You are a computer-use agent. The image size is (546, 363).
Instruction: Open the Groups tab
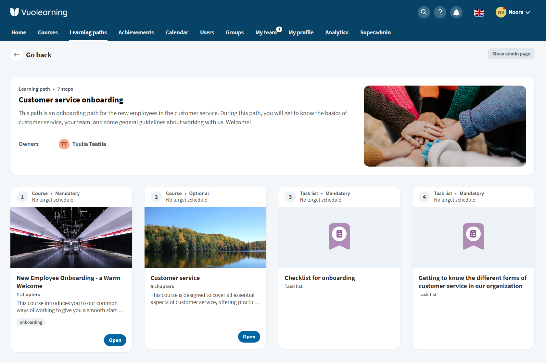coord(235,32)
